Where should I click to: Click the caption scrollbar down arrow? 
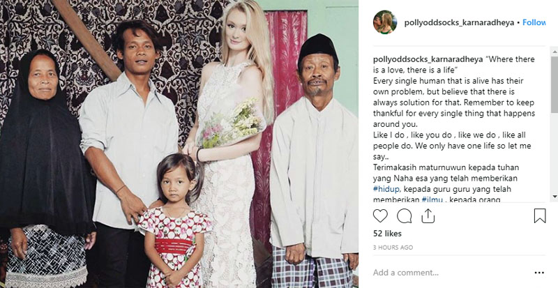[x=555, y=197]
